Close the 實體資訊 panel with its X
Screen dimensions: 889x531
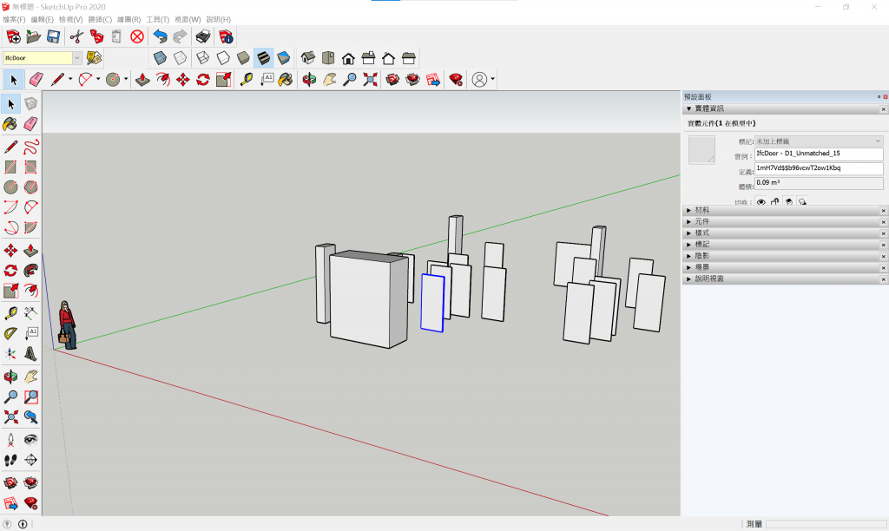coord(883,108)
